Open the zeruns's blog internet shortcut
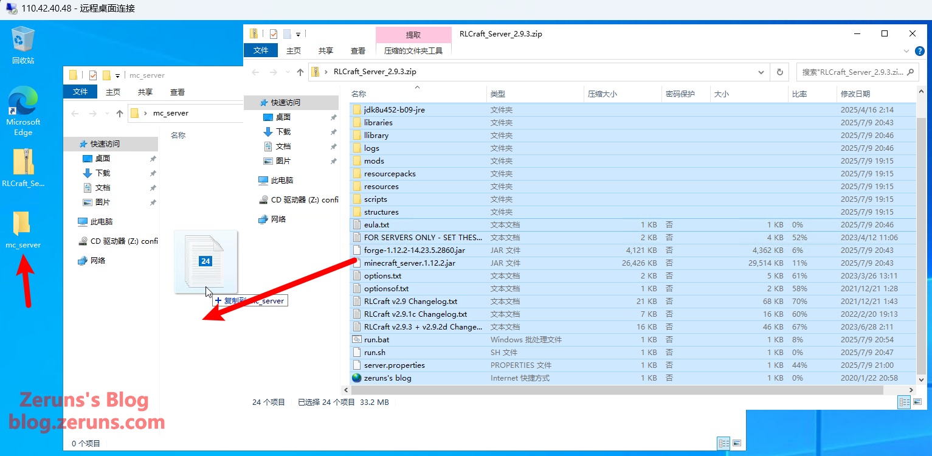The height and width of the screenshot is (456, 932). [x=387, y=378]
